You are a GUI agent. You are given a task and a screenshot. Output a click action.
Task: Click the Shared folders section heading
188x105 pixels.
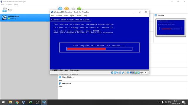[68, 77]
